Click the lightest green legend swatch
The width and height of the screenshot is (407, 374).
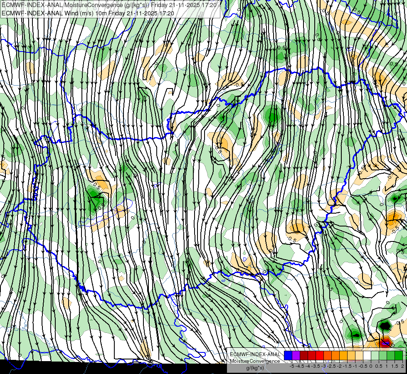(375, 356)
